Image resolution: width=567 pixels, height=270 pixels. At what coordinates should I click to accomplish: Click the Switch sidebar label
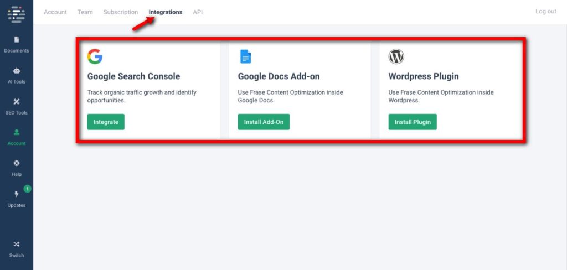(17, 255)
